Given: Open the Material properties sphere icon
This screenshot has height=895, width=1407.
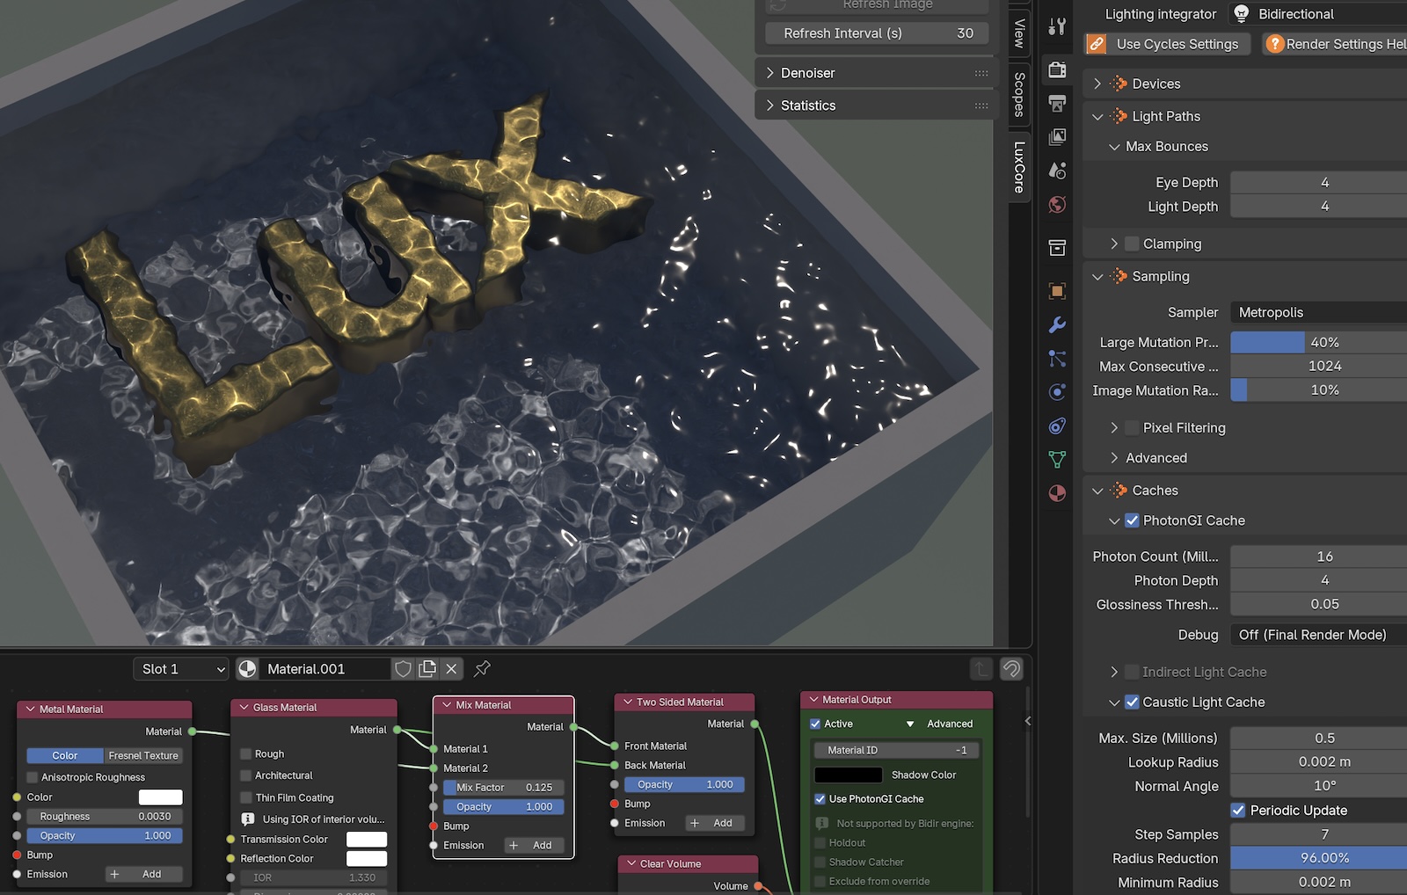Looking at the screenshot, I should [x=1057, y=493].
